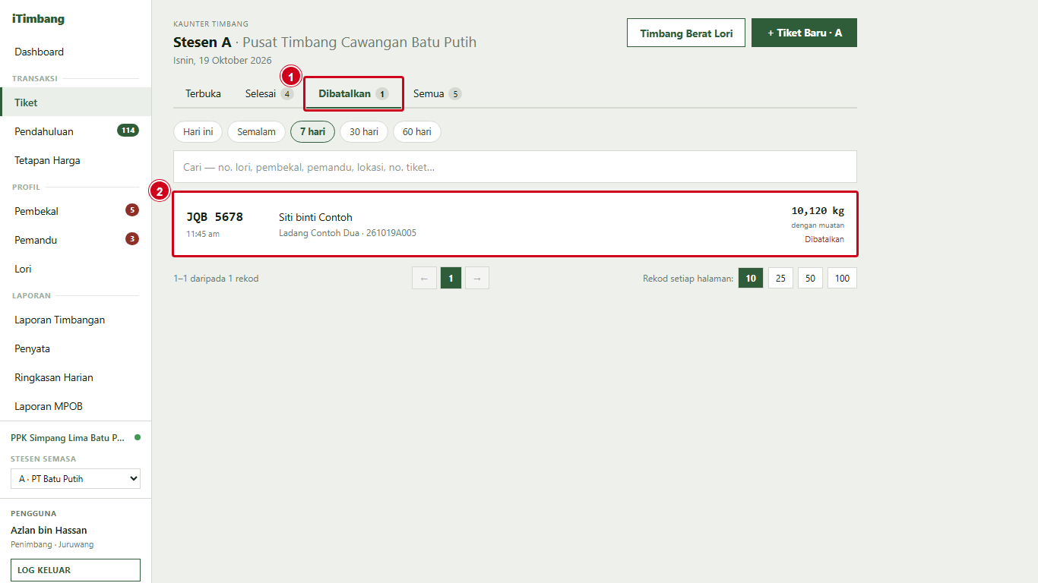
Task: Open Laporan Timbangan report
Action: (76, 320)
